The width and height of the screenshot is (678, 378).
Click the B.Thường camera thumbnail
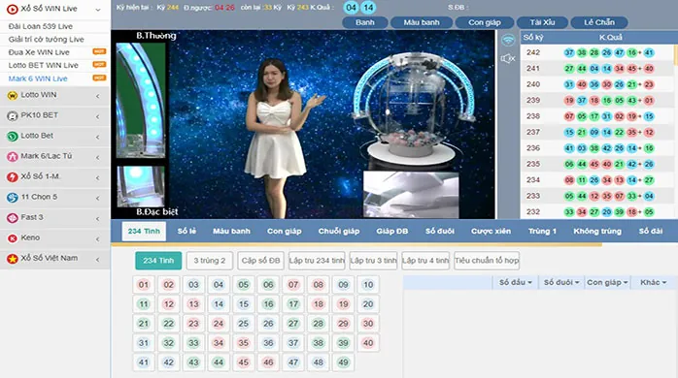click(141, 100)
